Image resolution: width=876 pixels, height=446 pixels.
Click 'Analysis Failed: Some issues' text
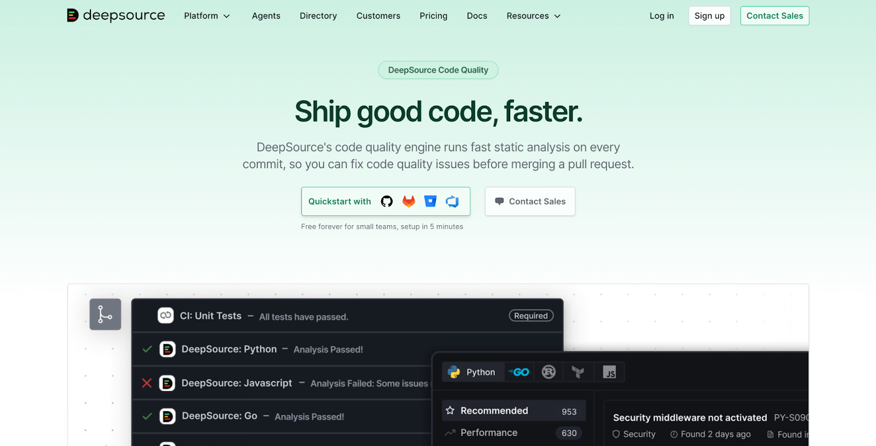[x=370, y=384]
